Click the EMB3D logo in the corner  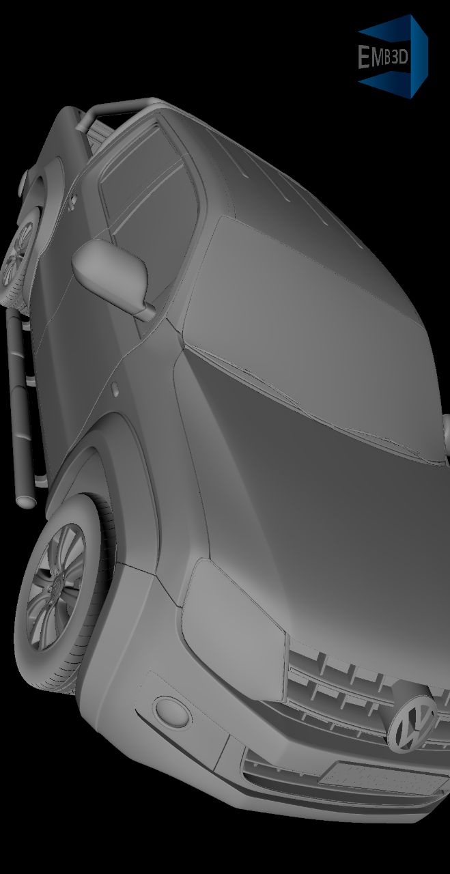(392, 57)
